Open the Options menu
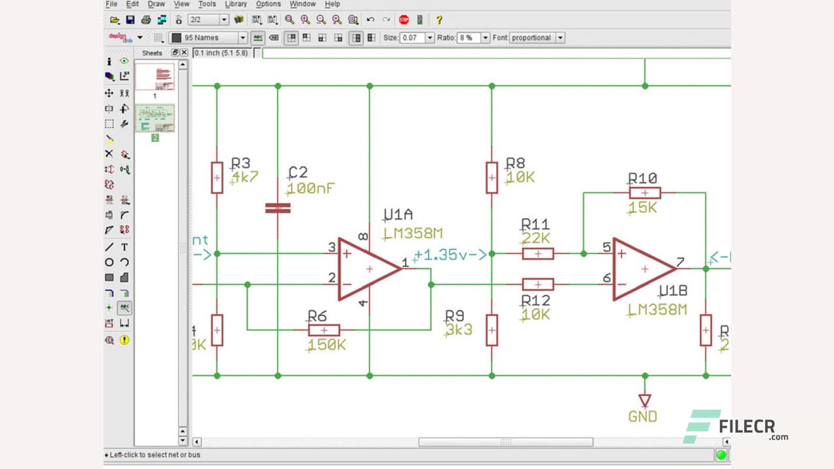Screen dimensions: 834x469 (x=268, y=4)
